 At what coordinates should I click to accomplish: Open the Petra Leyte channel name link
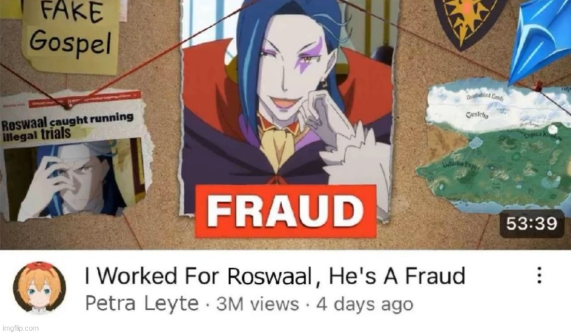click(x=142, y=303)
